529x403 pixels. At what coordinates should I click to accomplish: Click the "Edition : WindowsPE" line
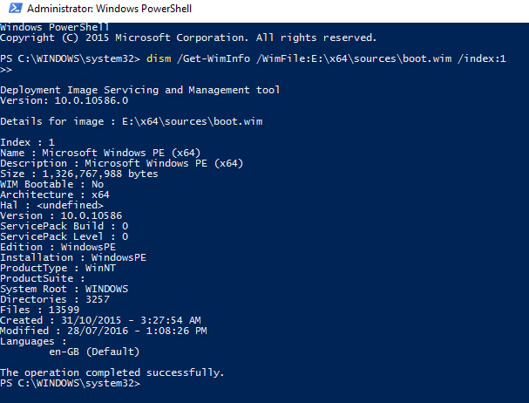(58, 247)
